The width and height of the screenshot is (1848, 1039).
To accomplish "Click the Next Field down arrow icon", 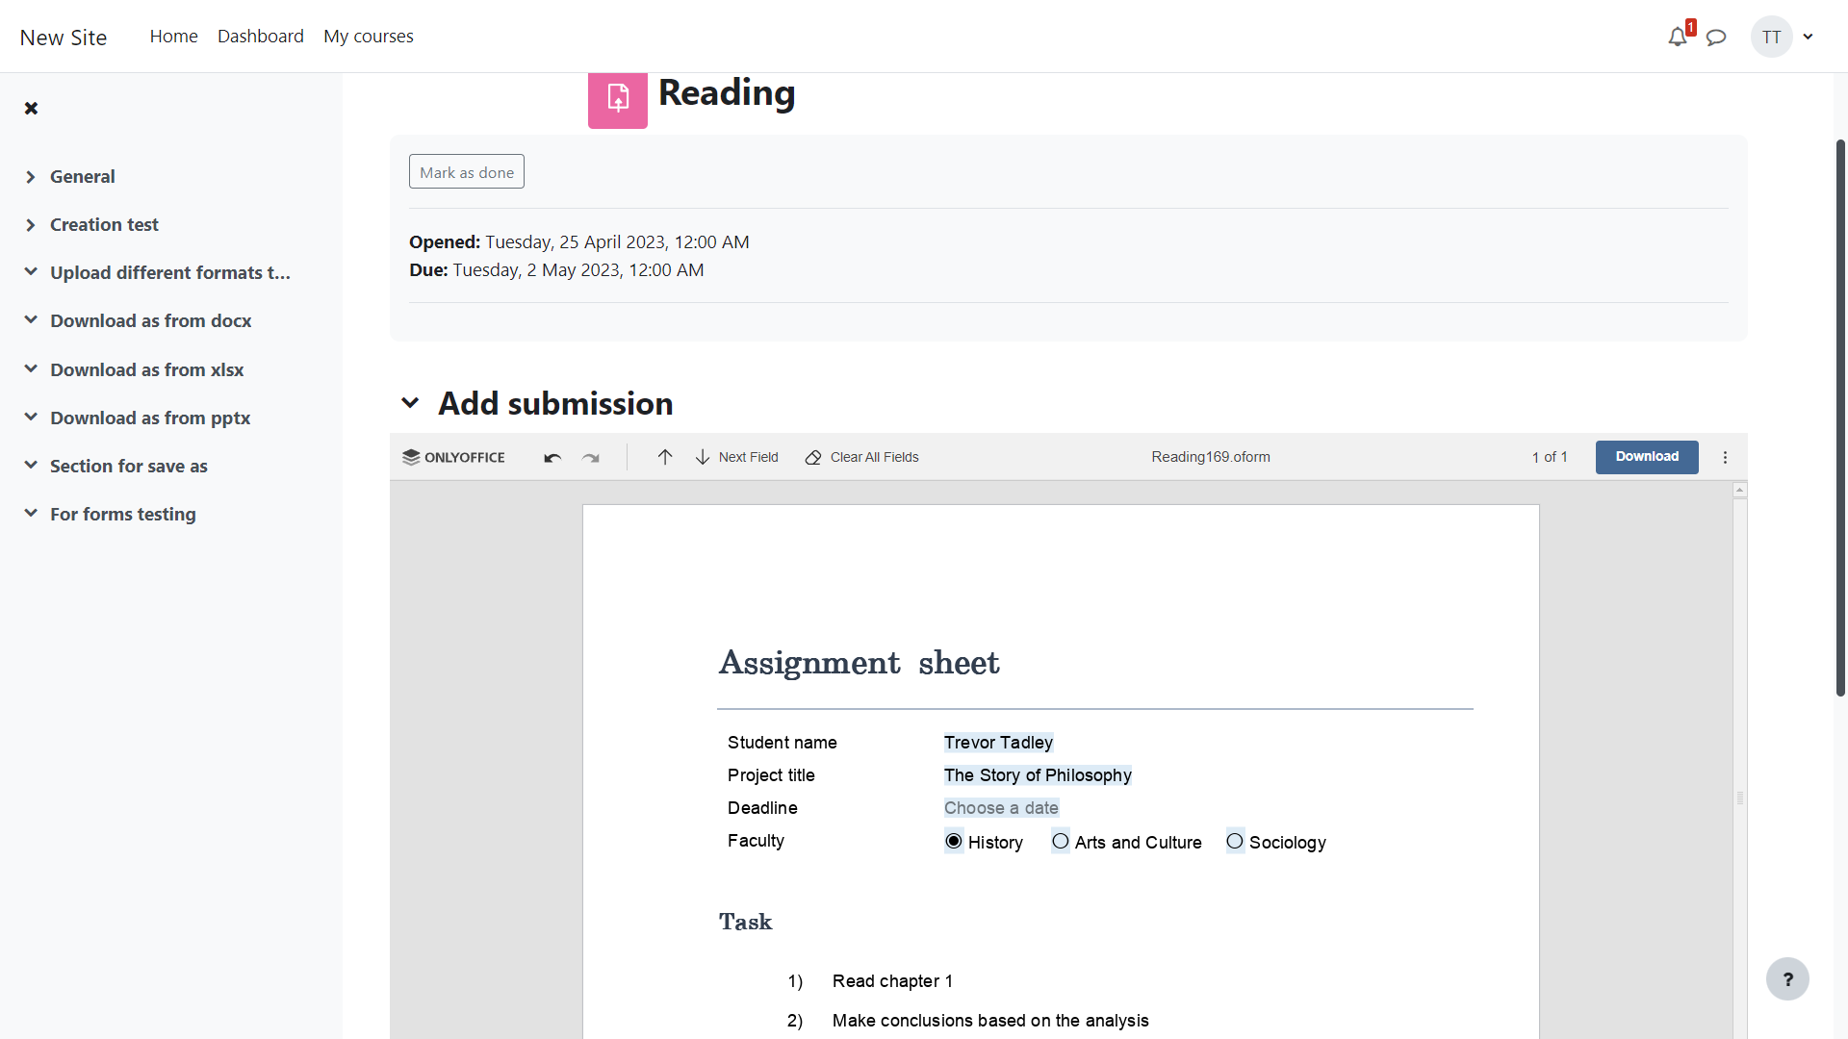I will click(703, 457).
